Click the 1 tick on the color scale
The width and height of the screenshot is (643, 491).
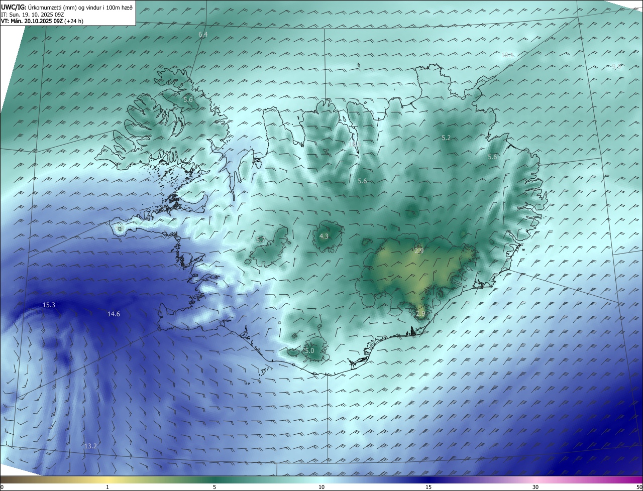[108, 487]
